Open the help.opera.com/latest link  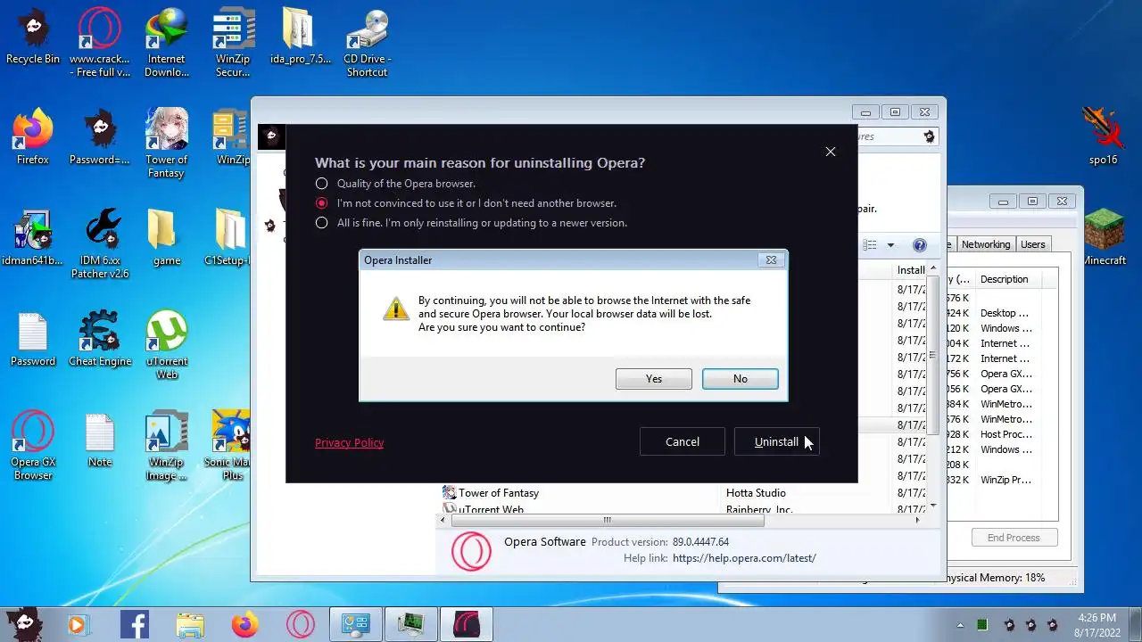click(x=744, y=558)
